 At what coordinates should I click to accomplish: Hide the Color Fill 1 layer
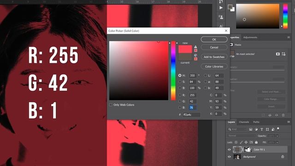point(229,149)
